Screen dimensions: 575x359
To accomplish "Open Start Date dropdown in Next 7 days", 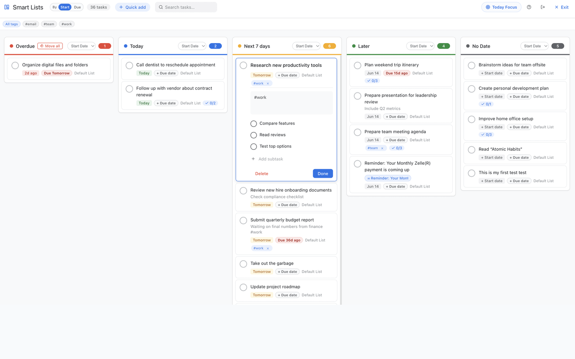I will 306,46.
